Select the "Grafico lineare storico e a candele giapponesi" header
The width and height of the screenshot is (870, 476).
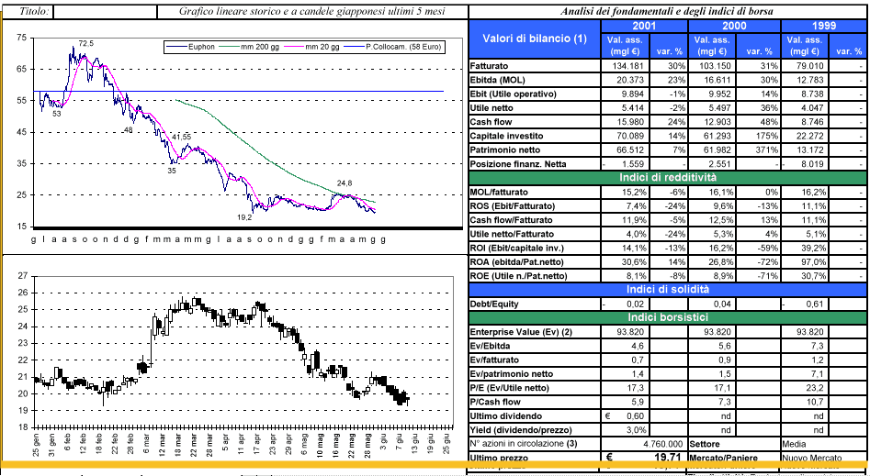coord(313,12)
